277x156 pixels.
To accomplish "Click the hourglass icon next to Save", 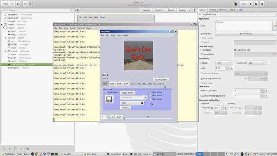I will point(250,4).
